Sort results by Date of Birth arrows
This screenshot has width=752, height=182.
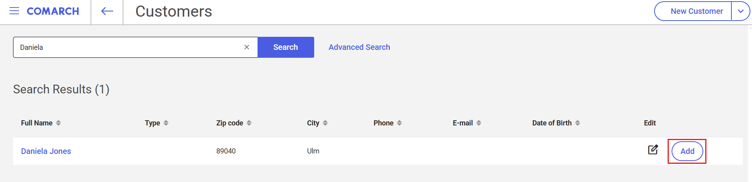[x=578, y=123]
